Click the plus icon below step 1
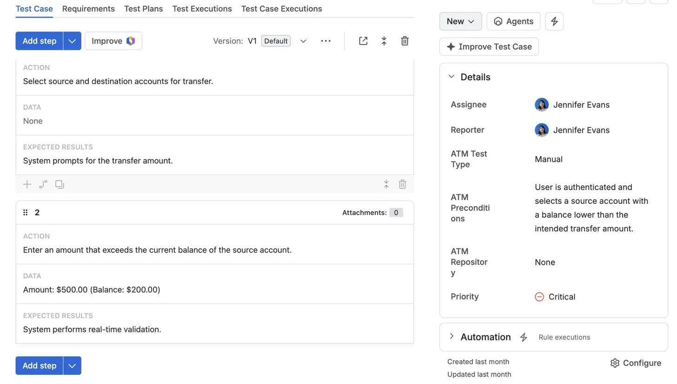The width and height of the screenshot is (677, 384). click(27, 184)
